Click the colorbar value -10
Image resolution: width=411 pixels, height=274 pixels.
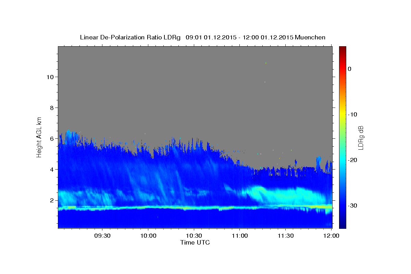[x=353, y=114]
